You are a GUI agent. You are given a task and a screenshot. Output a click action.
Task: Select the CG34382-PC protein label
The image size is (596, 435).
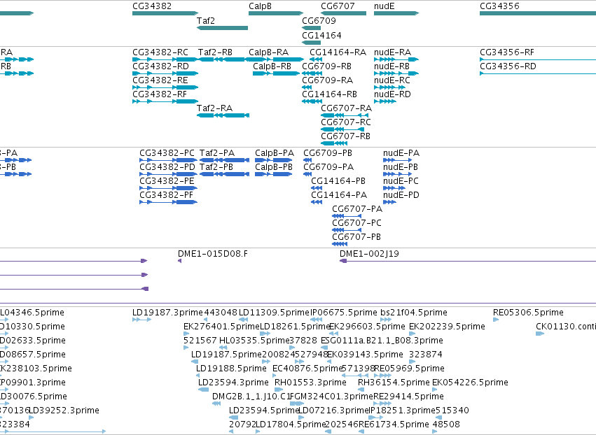tap(167, 153)
